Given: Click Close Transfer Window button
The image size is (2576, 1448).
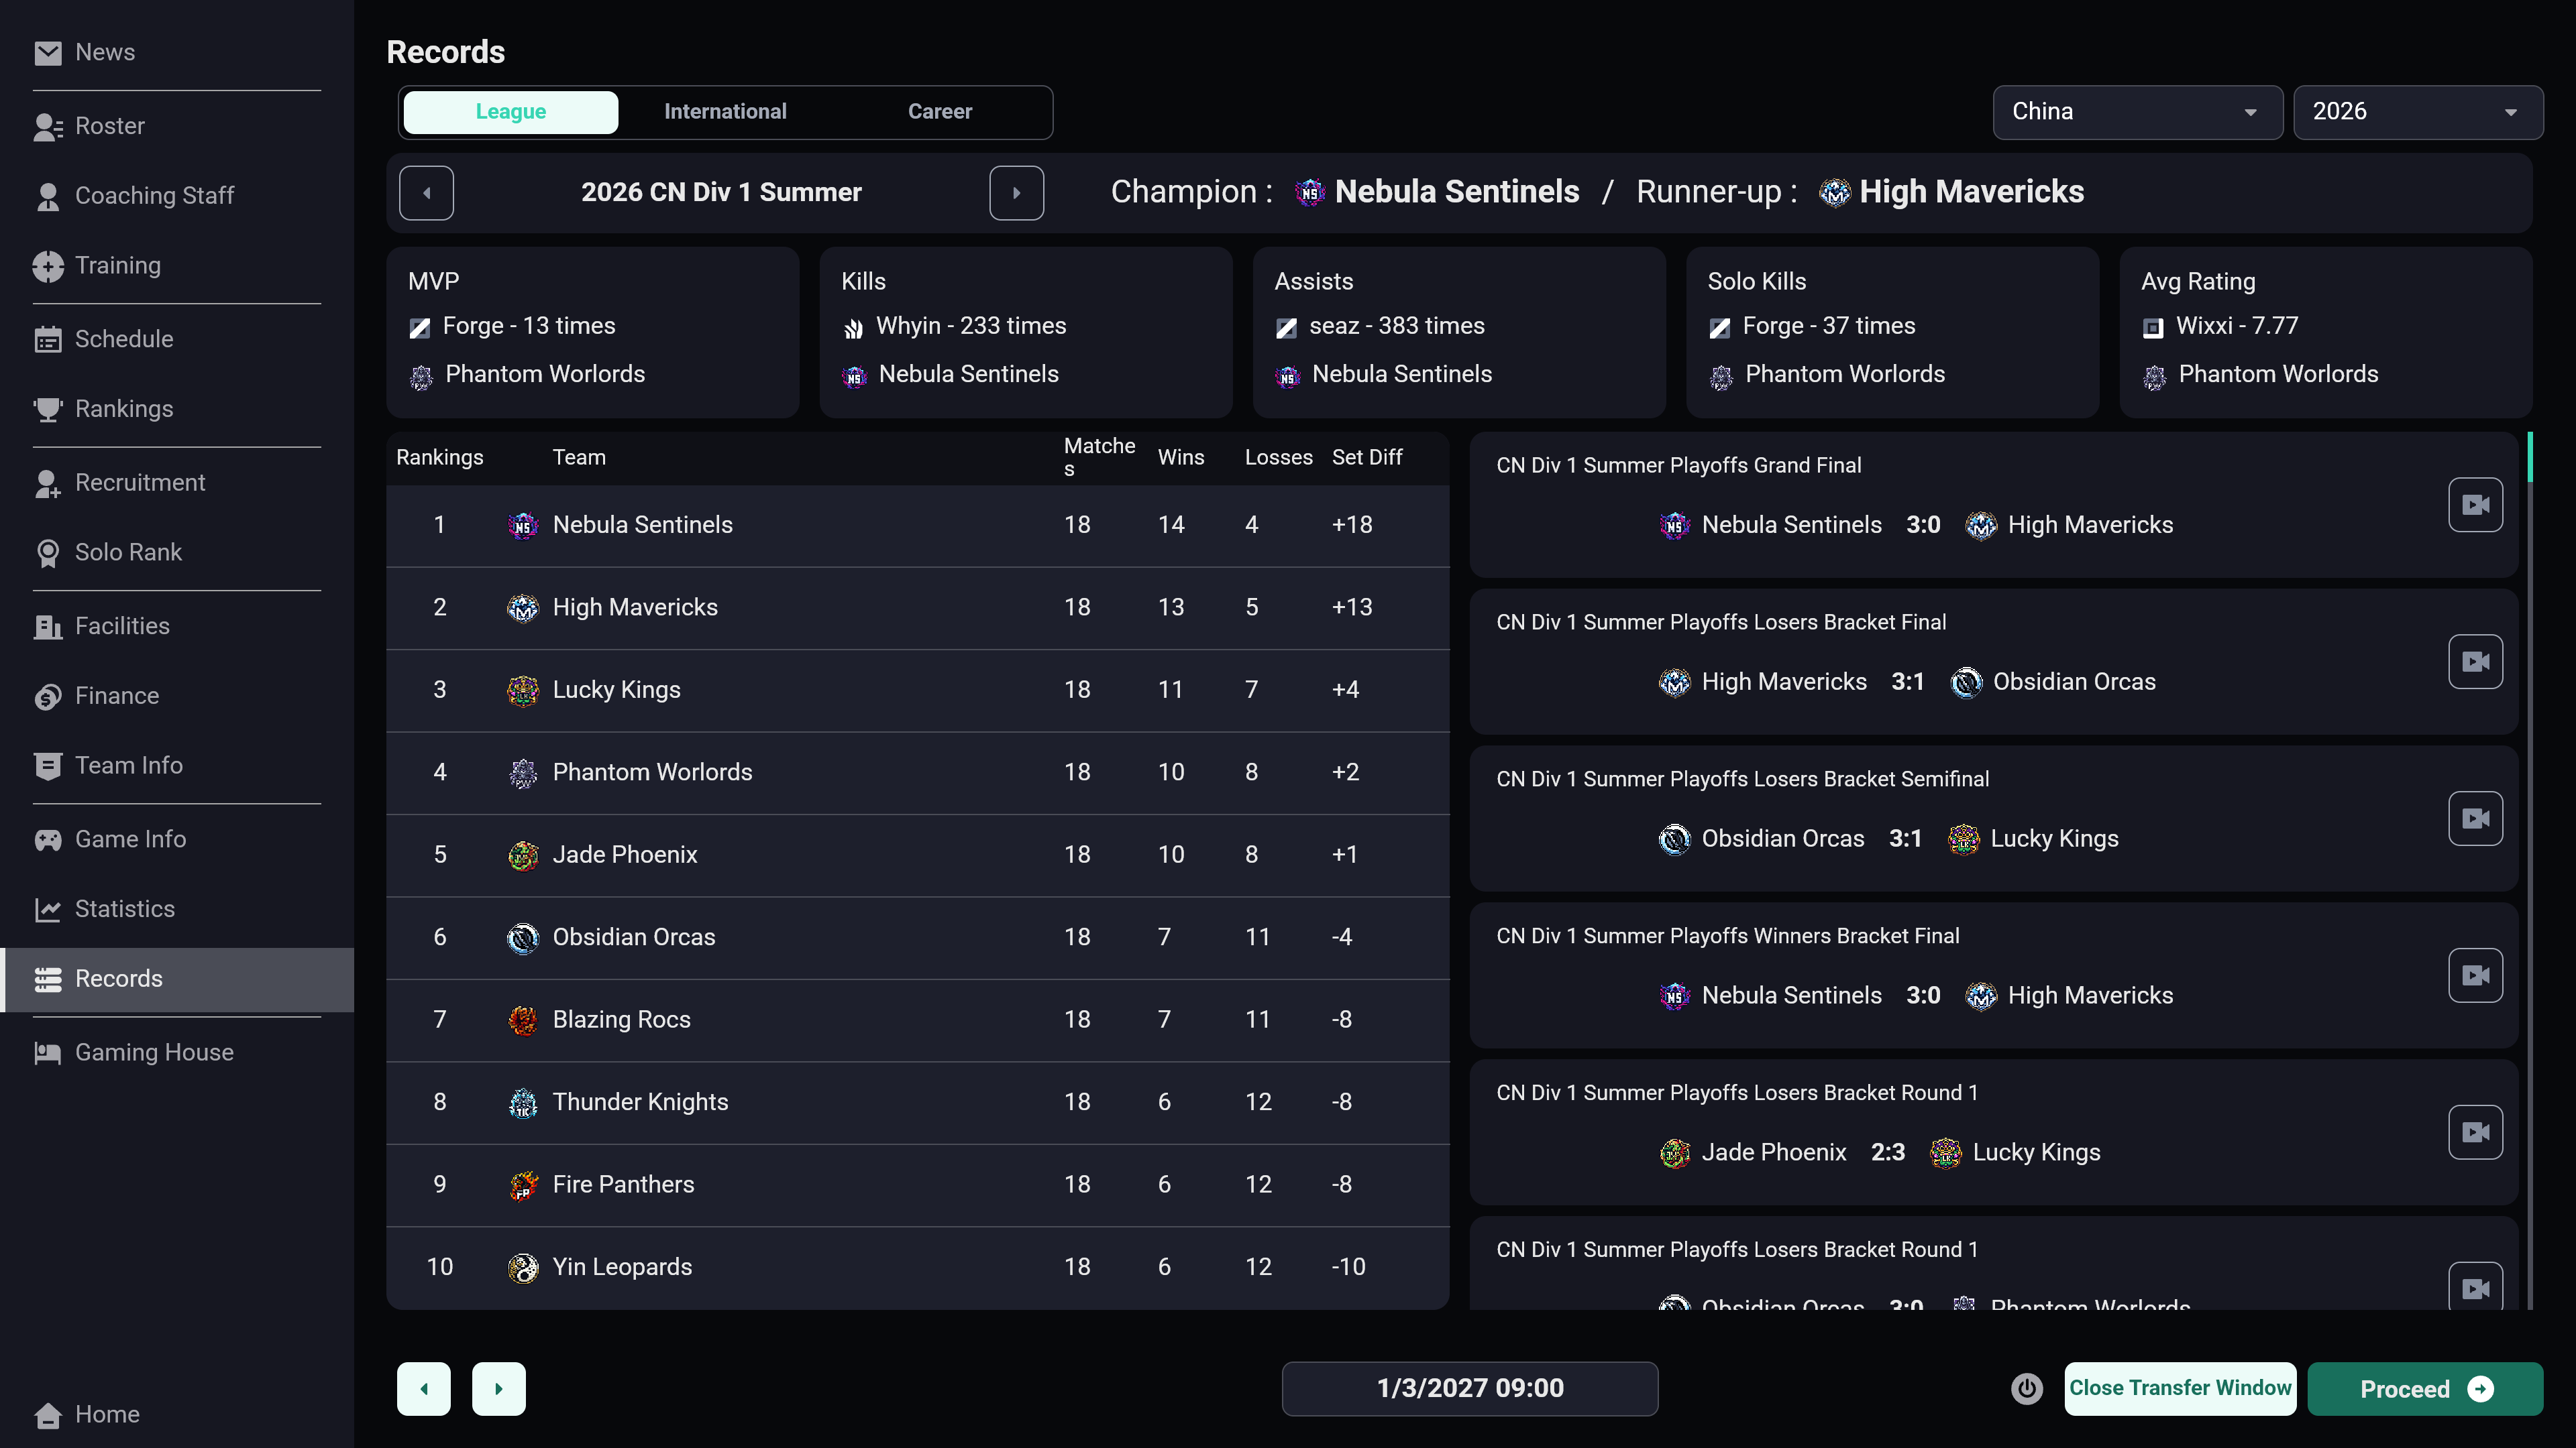Looking at the screenshot, I should pyautogui.click(x=2179, y=1388).
